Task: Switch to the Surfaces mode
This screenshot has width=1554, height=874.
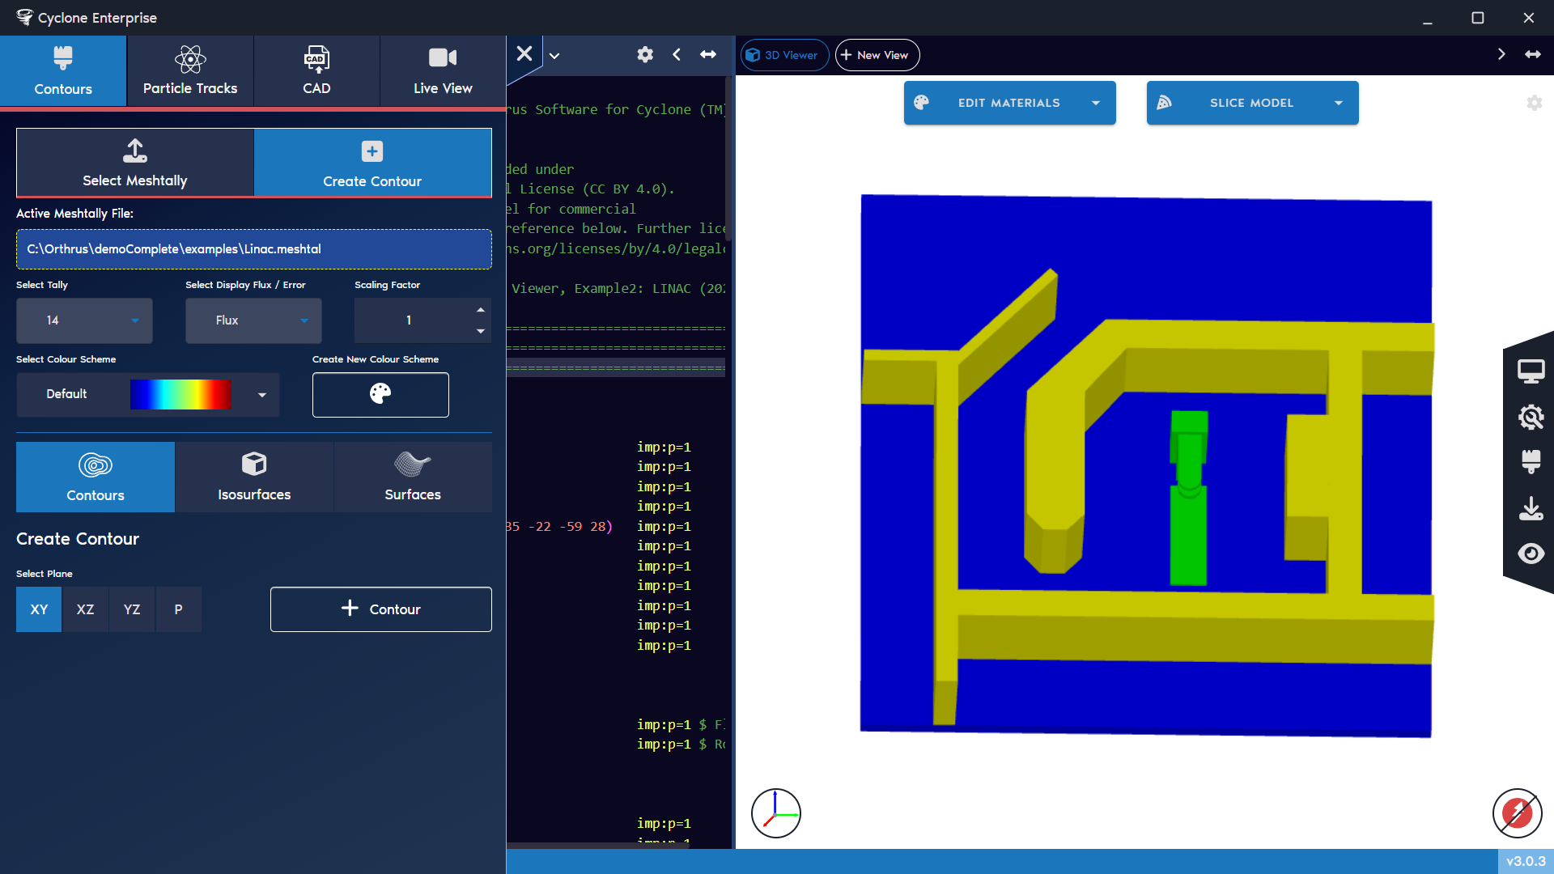Action: coord(413,477)
